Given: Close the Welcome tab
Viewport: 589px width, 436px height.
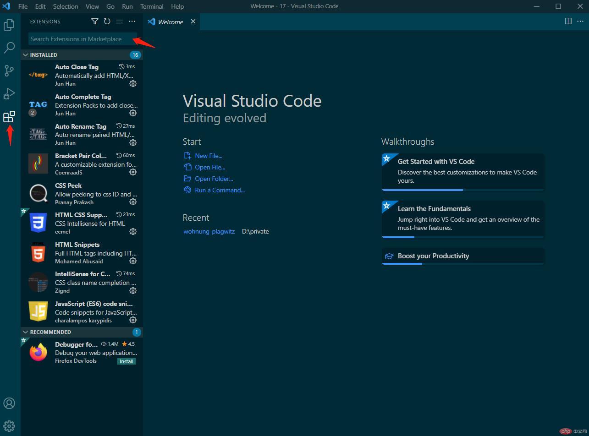Looking at the screenshot, I should click(x=193, y=22).
